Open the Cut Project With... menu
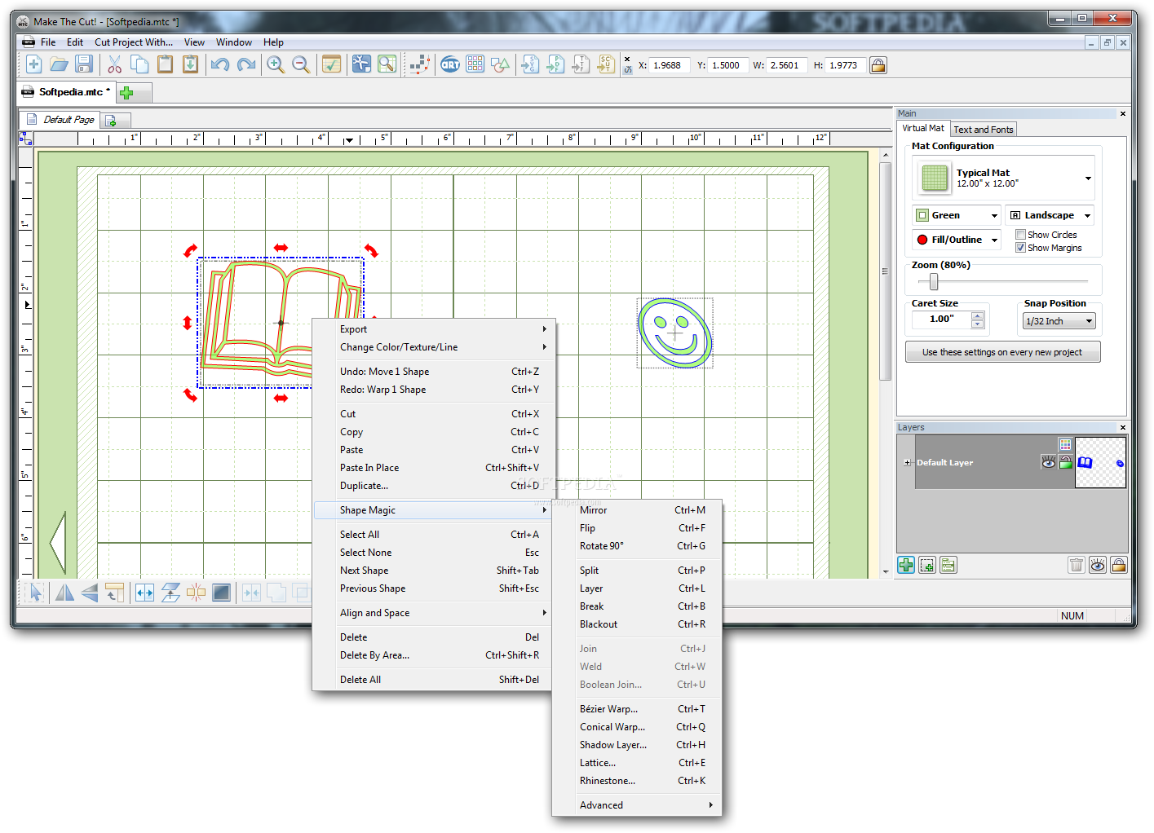The image size is (1154, 833). tap(134, 42)
